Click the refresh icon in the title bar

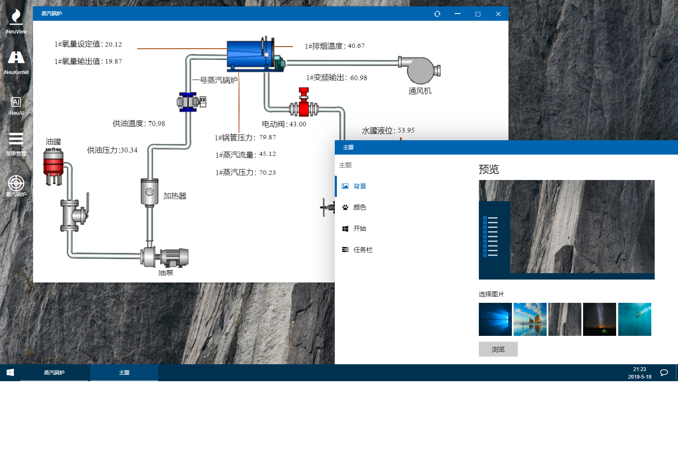click(437, 14)
